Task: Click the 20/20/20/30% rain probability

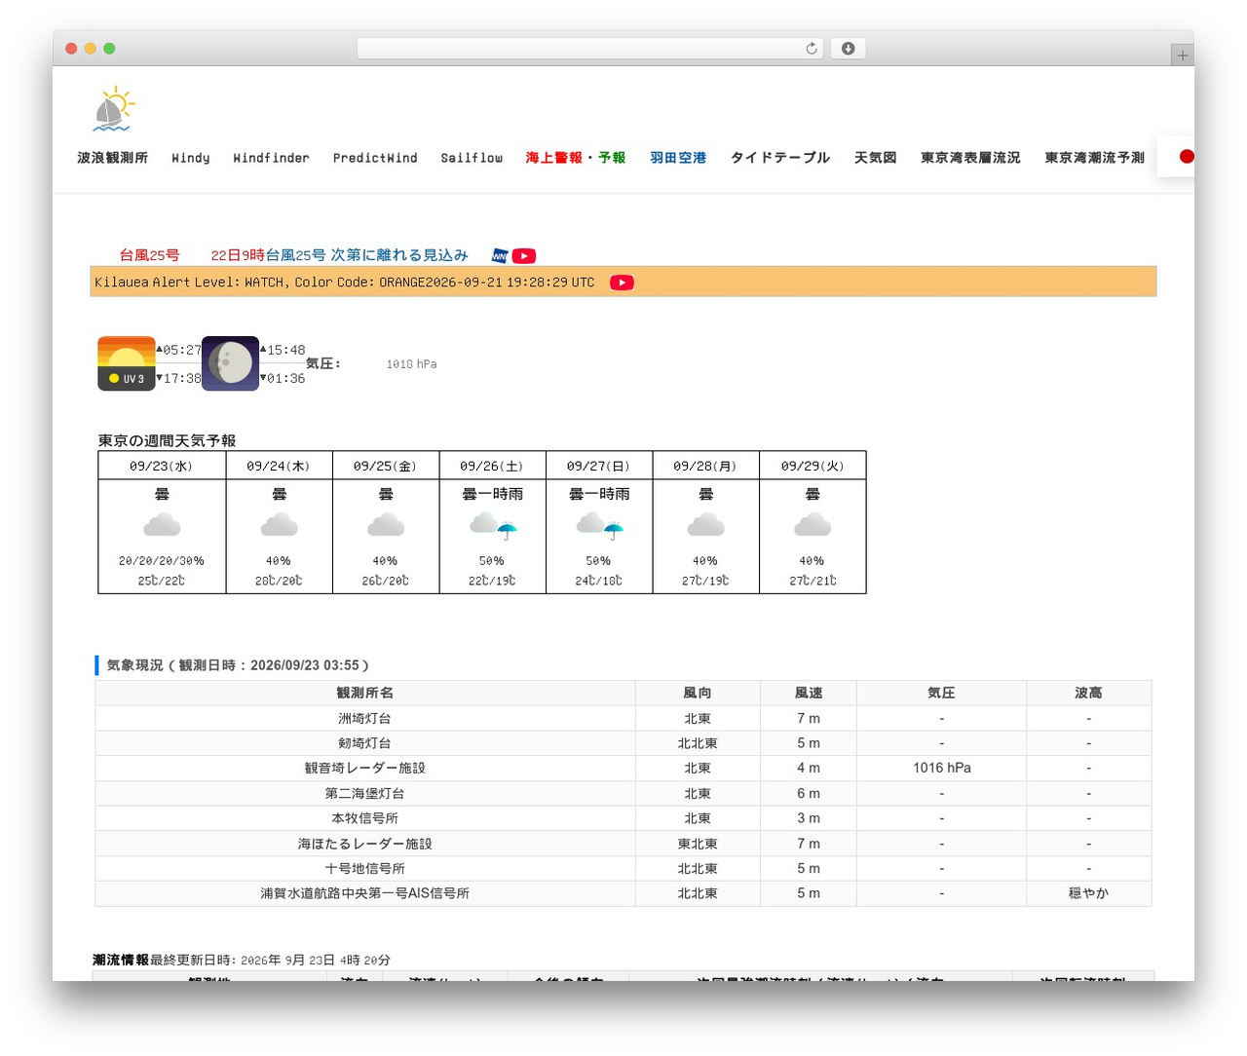Action: click(x=162, y=561)
